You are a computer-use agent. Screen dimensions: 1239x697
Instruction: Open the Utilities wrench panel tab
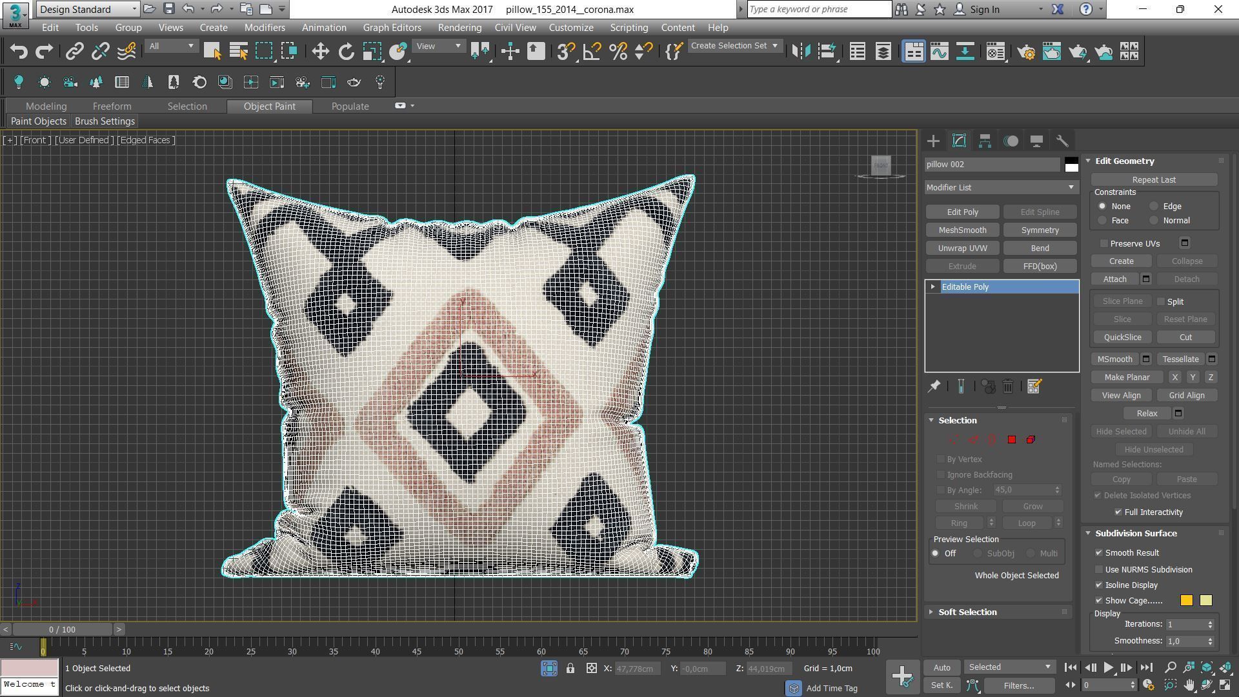click(1062, 141)
